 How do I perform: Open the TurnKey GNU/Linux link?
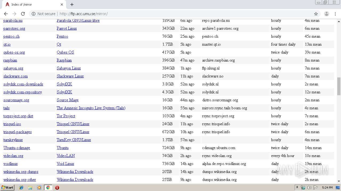click(74, 140)
